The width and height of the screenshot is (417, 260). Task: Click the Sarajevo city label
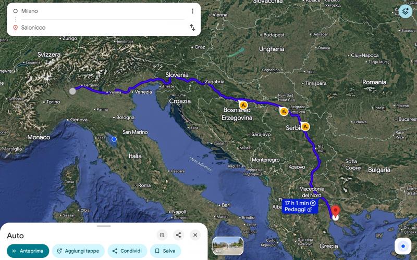point(261,135)
